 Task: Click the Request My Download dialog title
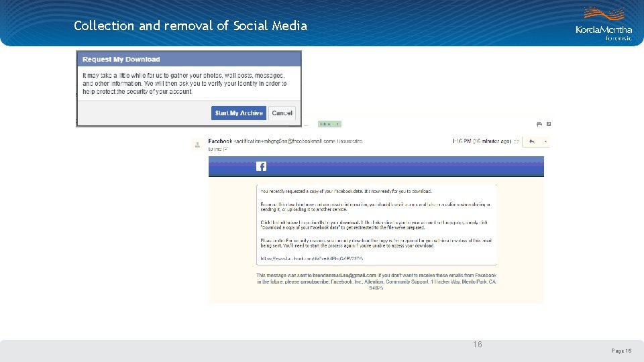tap(121, 59)
